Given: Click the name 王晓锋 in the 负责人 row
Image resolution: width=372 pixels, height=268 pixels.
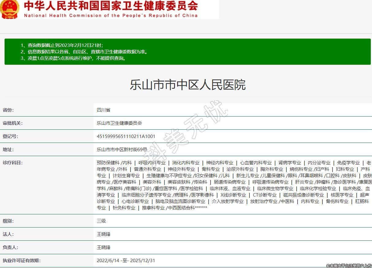Looking at the screenshot, I should (104, 247).
